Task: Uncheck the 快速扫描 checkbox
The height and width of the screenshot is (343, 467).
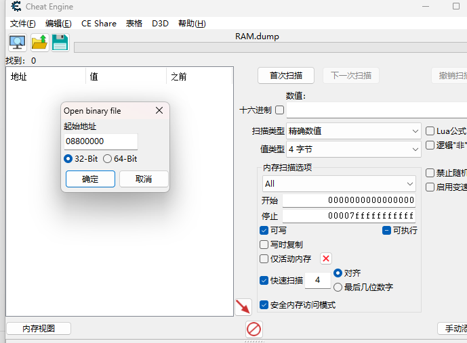Action: (x=264, y=280)
